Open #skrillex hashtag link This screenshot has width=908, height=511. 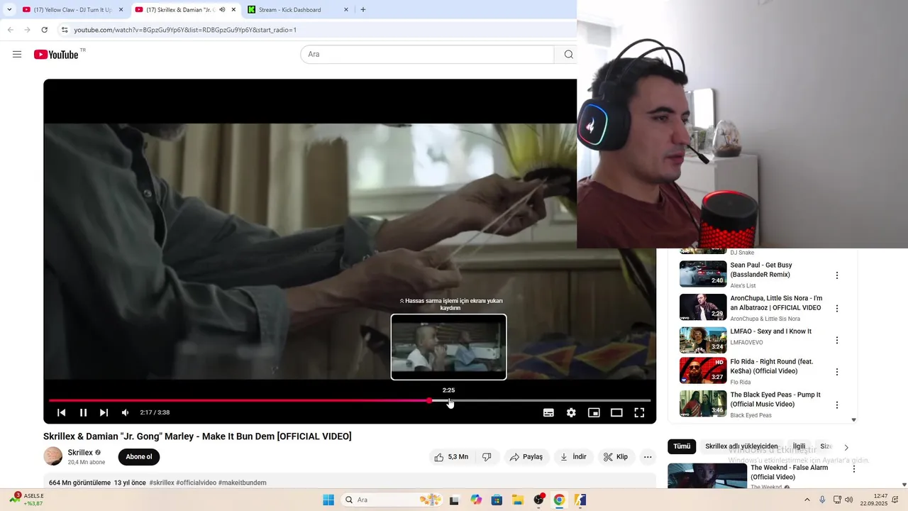(162, 483)
